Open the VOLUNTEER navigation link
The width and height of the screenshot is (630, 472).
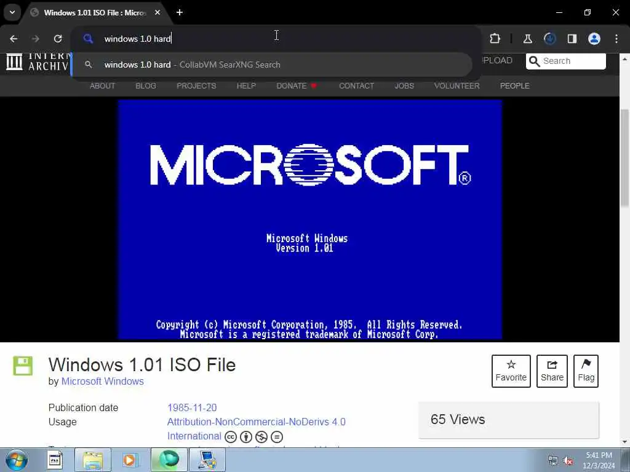(x=457, y=86)
